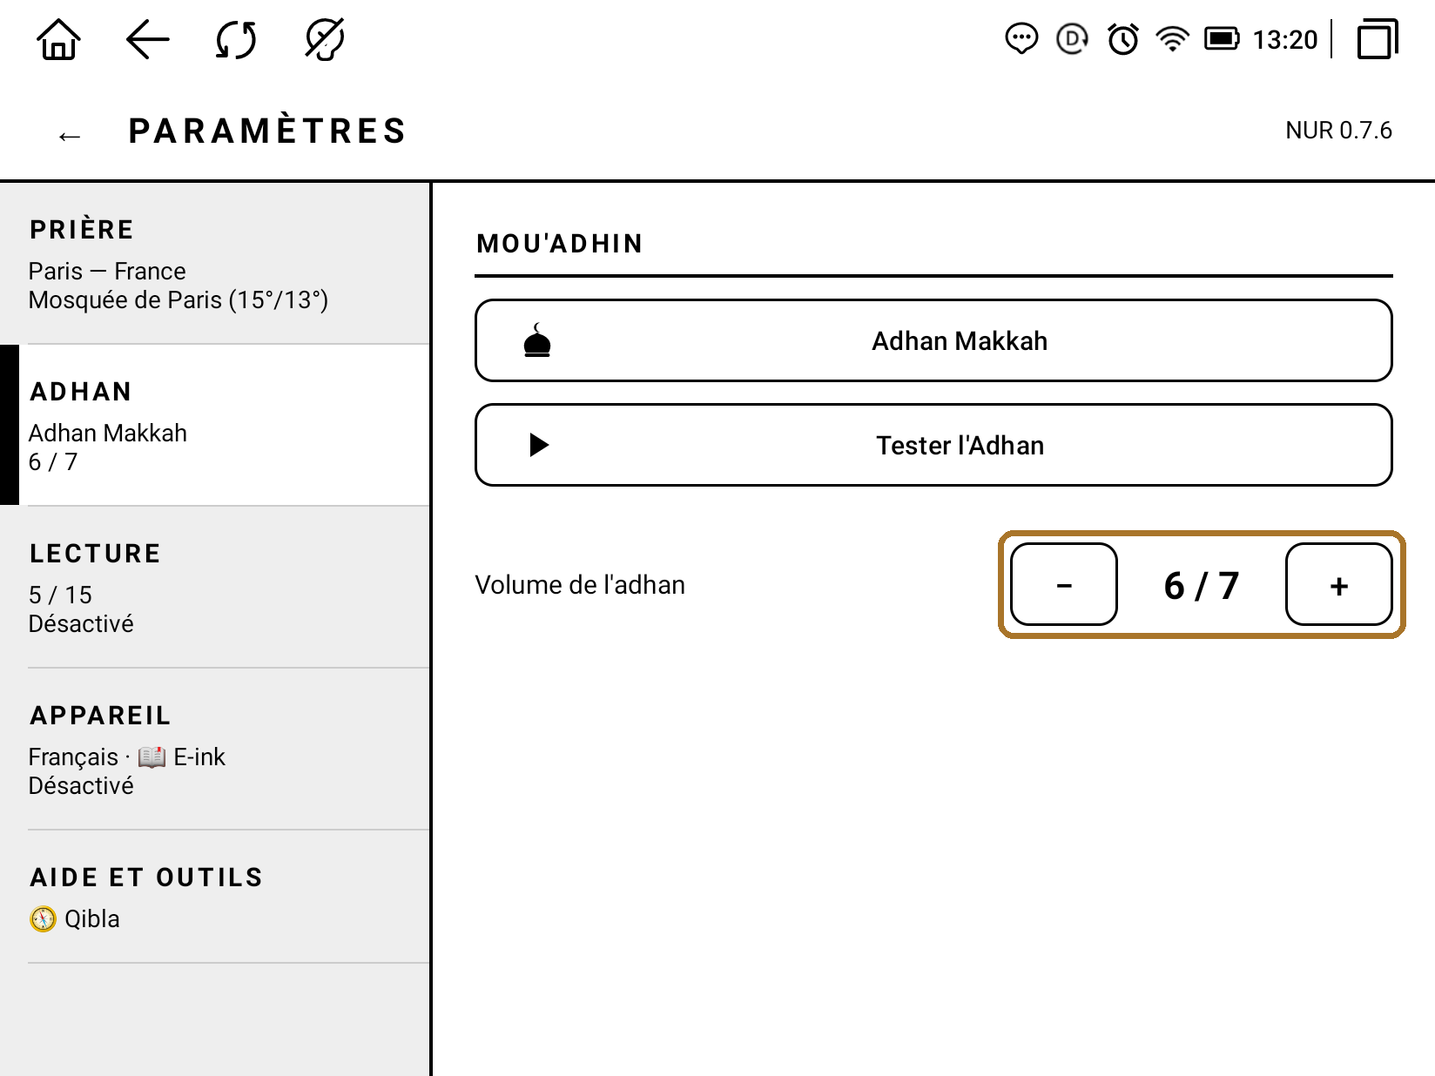Open the chat bubble notification icon
This screenshot has height=1076, width=1435.
click(x=1021, y=39)
